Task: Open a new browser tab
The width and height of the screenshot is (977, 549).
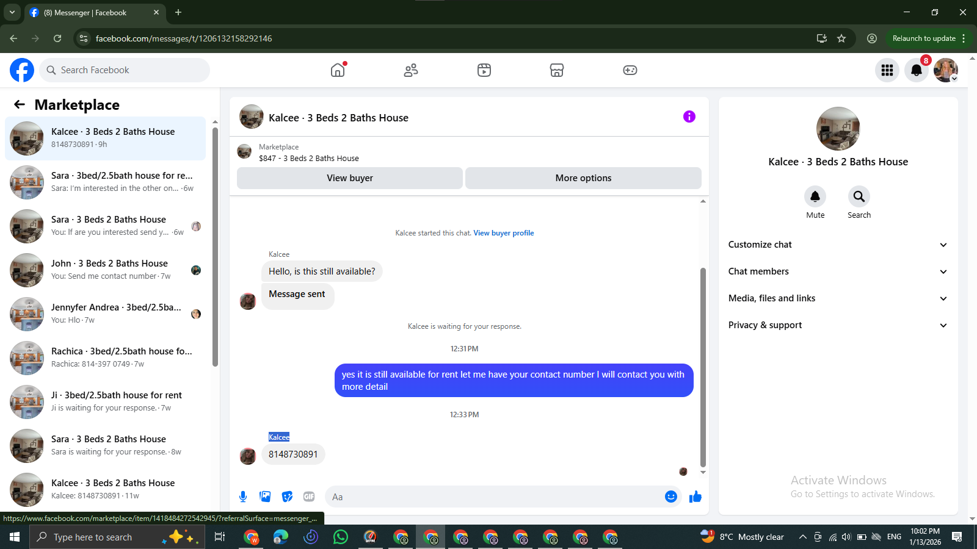Action: (178, 12)
